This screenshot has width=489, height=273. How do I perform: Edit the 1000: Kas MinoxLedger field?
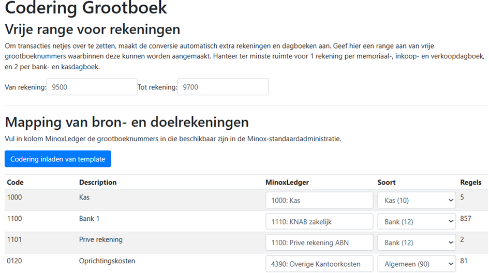point(319,201)
